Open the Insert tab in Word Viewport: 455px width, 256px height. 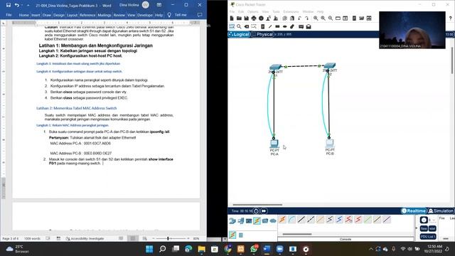pyautogui.click(x=36, y=15)
